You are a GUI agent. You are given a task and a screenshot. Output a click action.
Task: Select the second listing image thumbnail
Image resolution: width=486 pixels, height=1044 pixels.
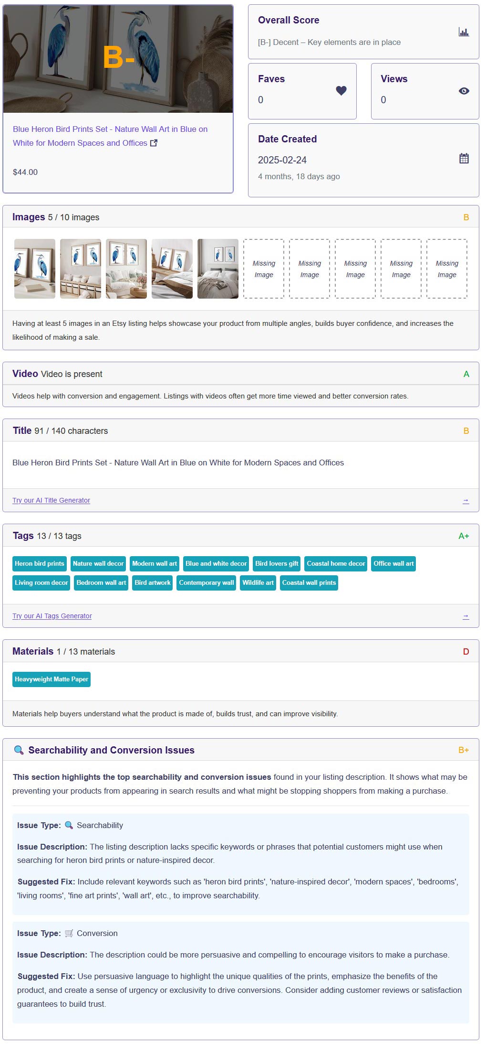click(81, 269)
